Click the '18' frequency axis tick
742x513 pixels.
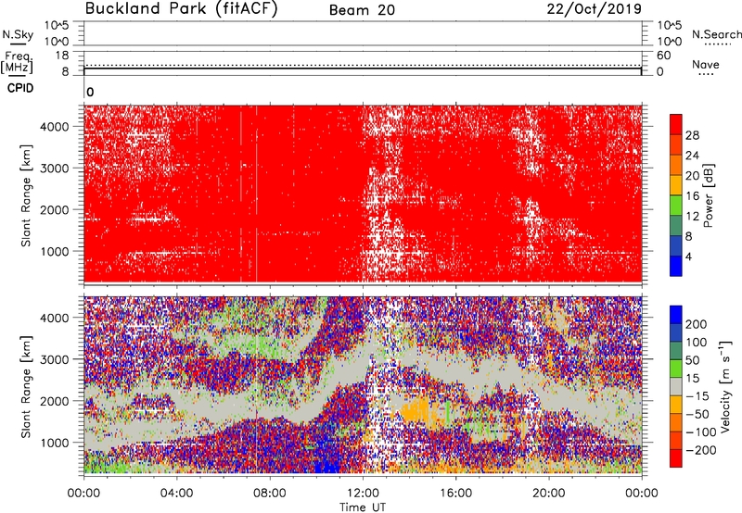62,56
